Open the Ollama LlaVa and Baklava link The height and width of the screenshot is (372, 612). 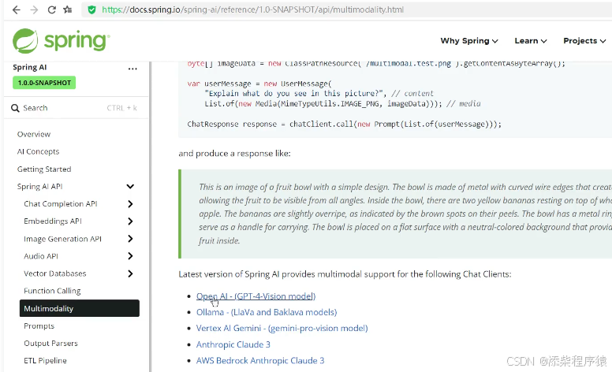267,312
